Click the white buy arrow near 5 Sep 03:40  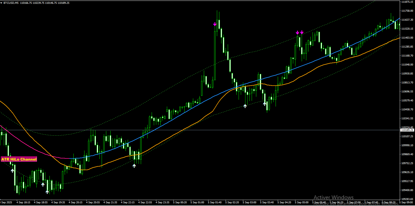point(264,104)
